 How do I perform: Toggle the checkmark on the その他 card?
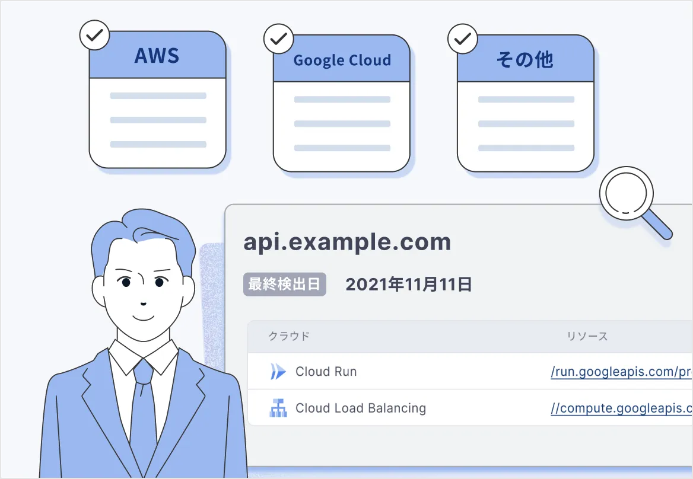pyautogui.click(x=463, y=39)
